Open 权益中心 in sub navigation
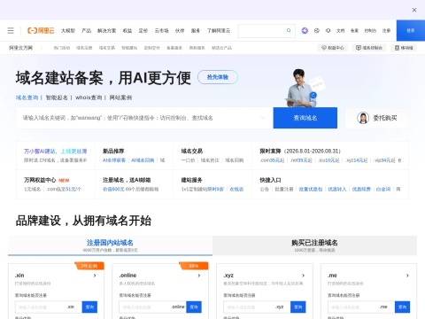Screen dimensions: 425x319 [x=333, y=48]
